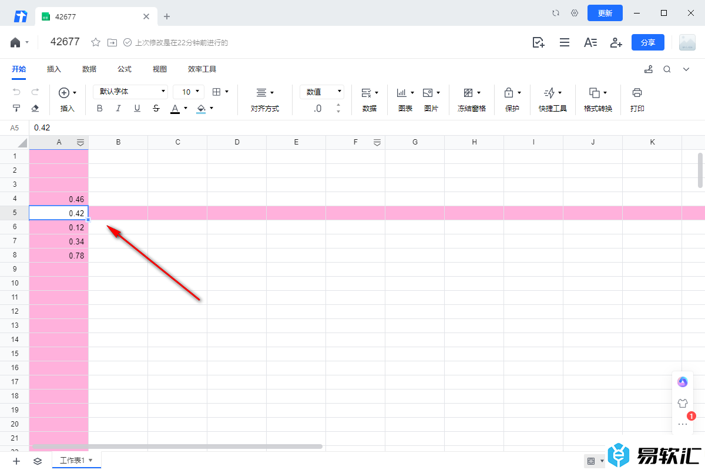
Task: Click the undo arrow icon
Action: tap(16, 92)
